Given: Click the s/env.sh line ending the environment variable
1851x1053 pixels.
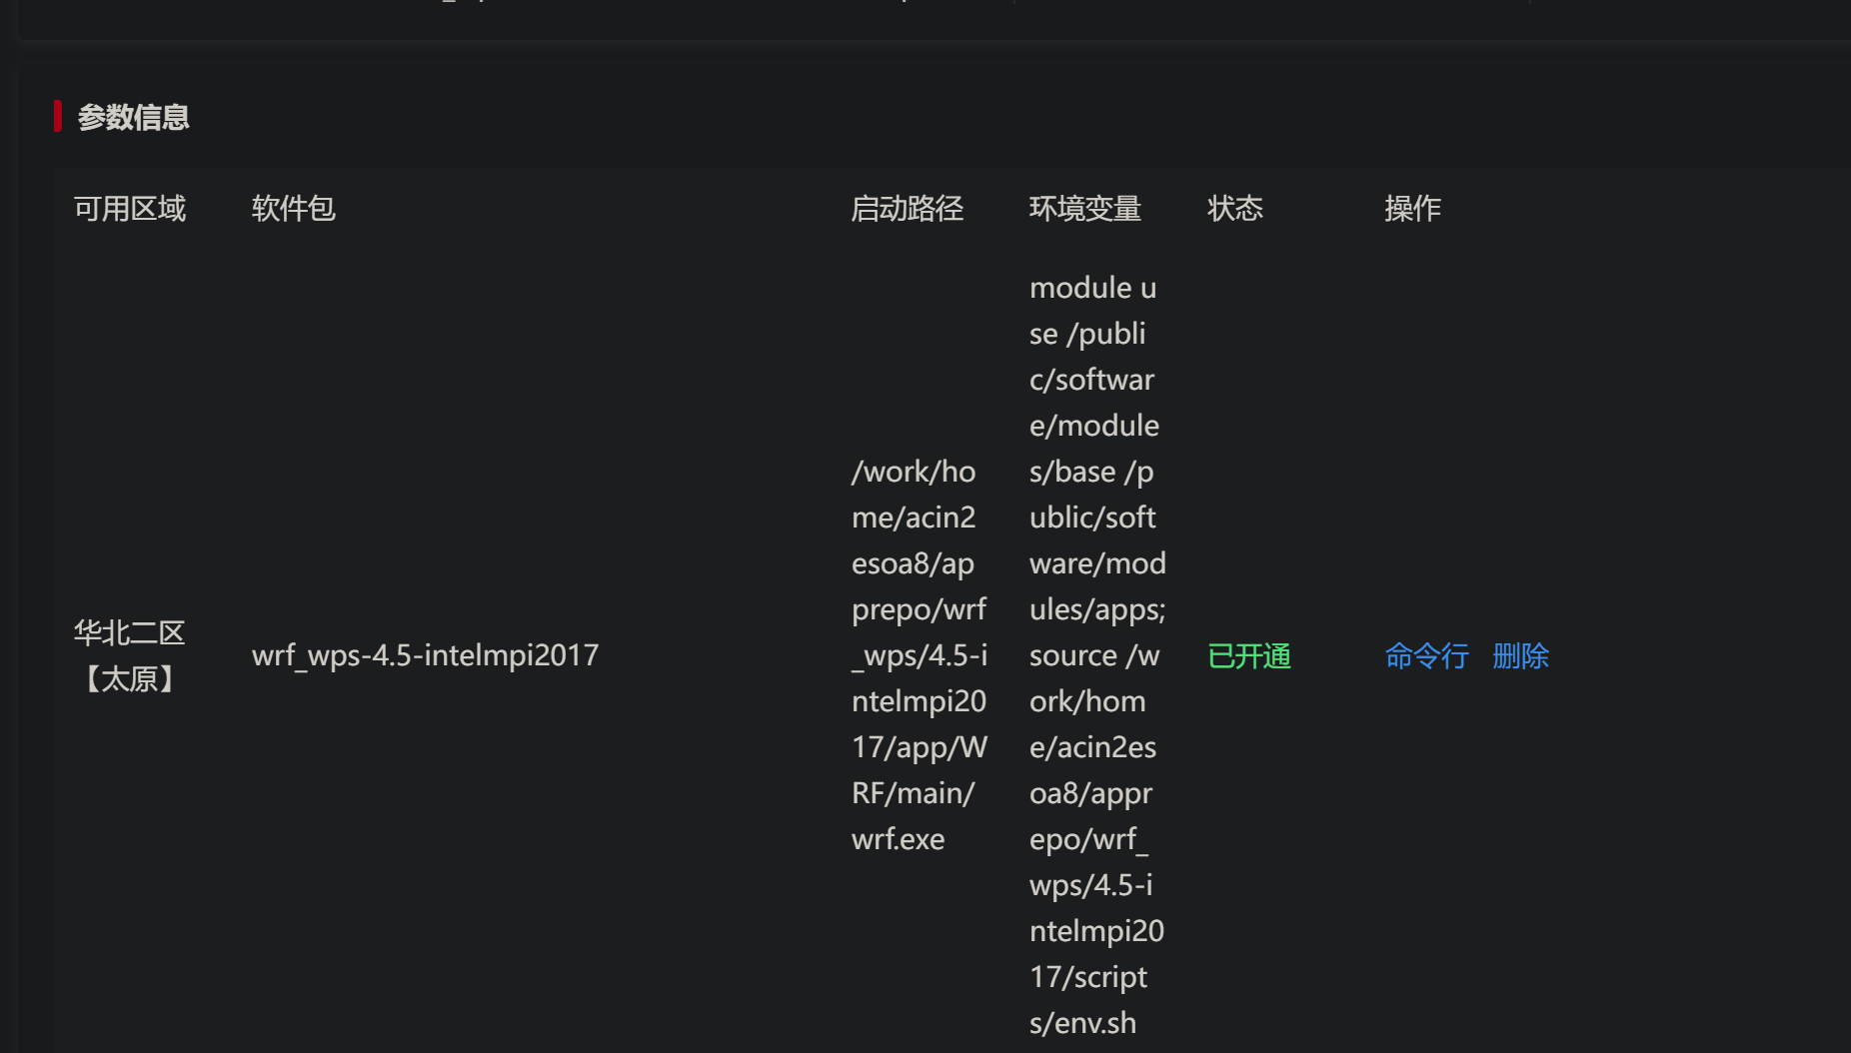Looking at the screenshot, I should pyautogui.click(x=1082, y=1023).
